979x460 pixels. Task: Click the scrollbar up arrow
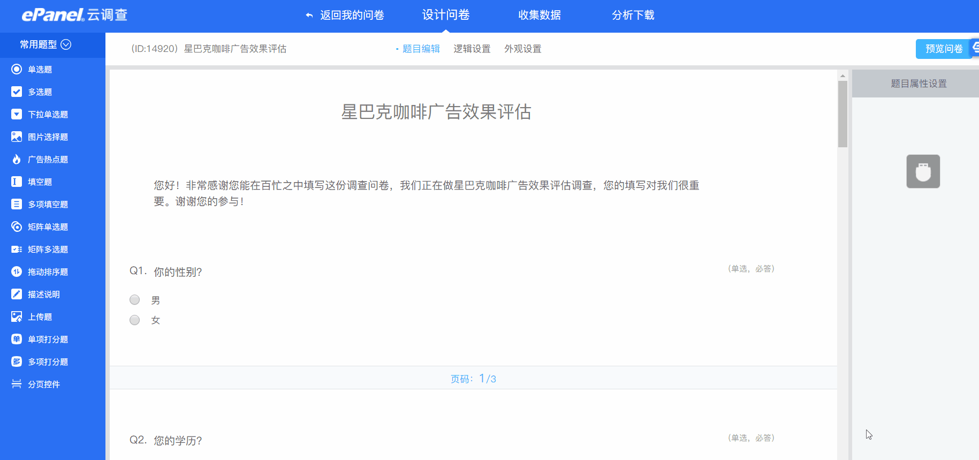click(843, 76)
